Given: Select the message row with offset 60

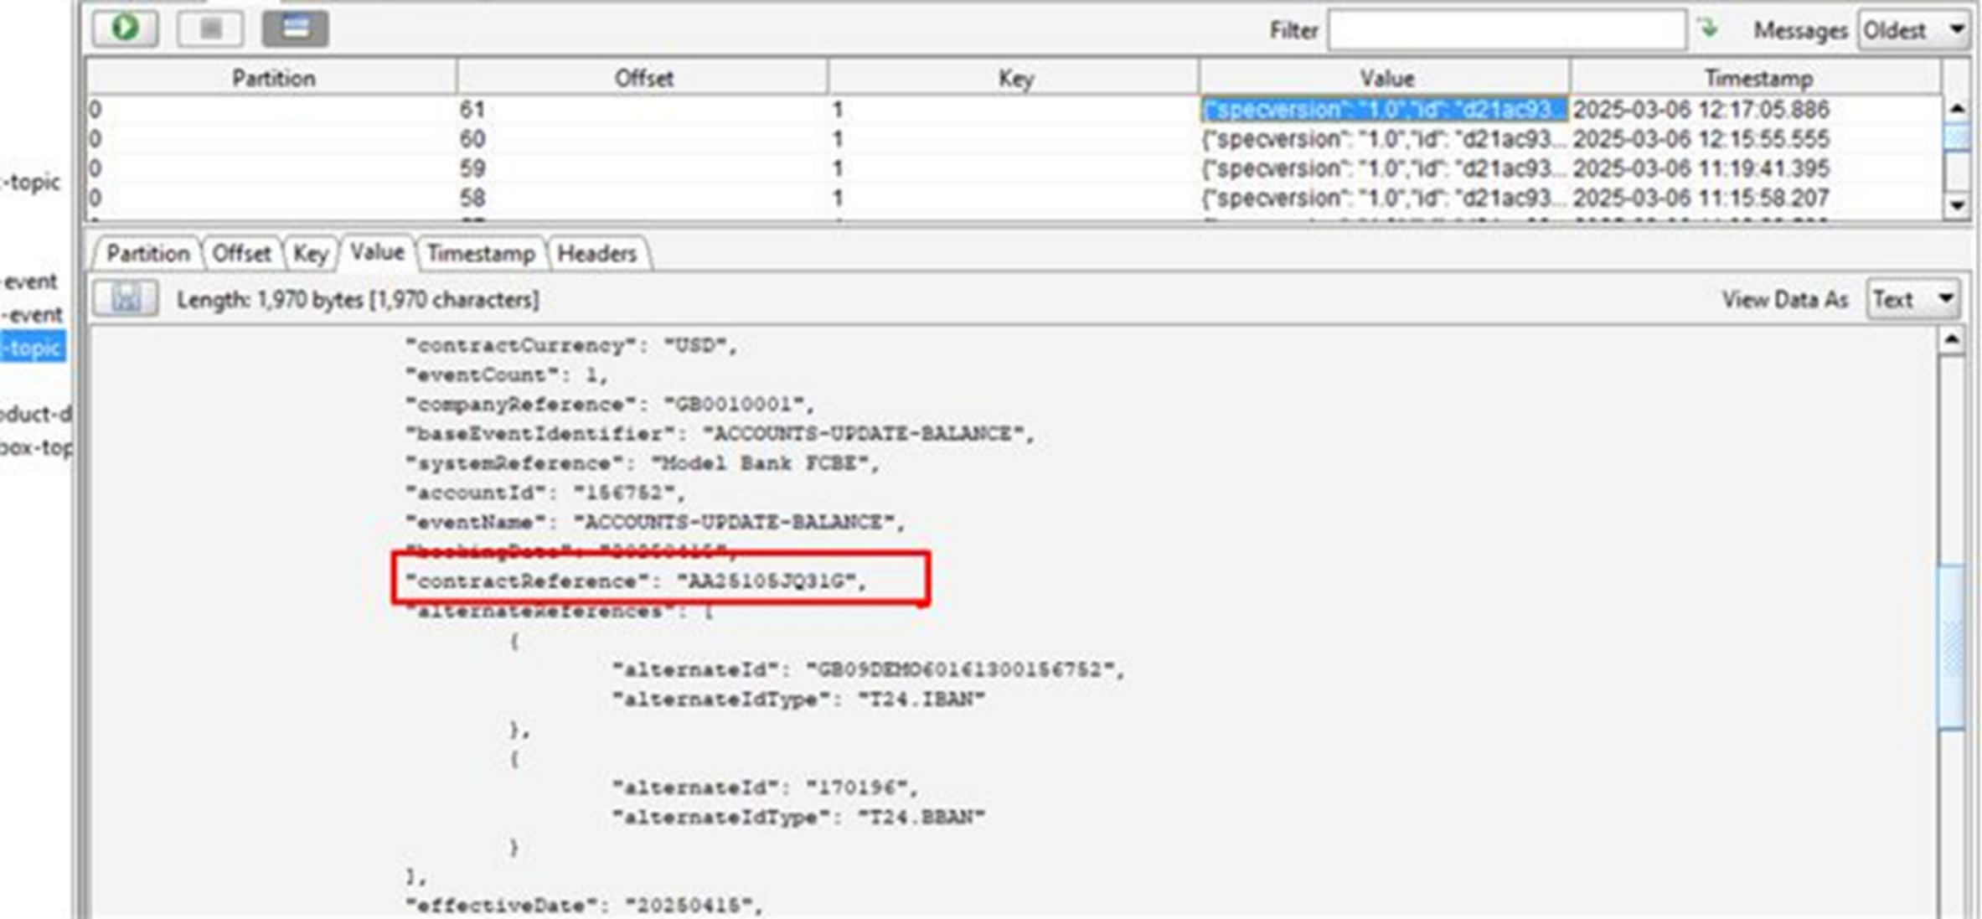Looking at the screenshot, I should pos(642,139).
